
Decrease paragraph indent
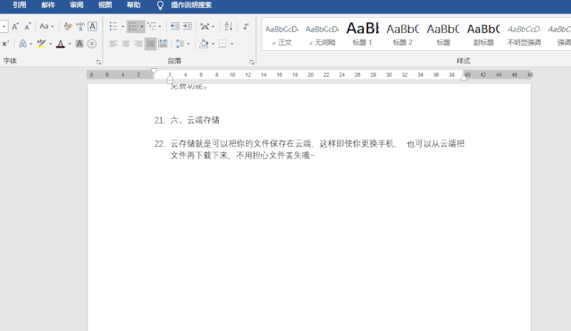(x=175, y=26)
